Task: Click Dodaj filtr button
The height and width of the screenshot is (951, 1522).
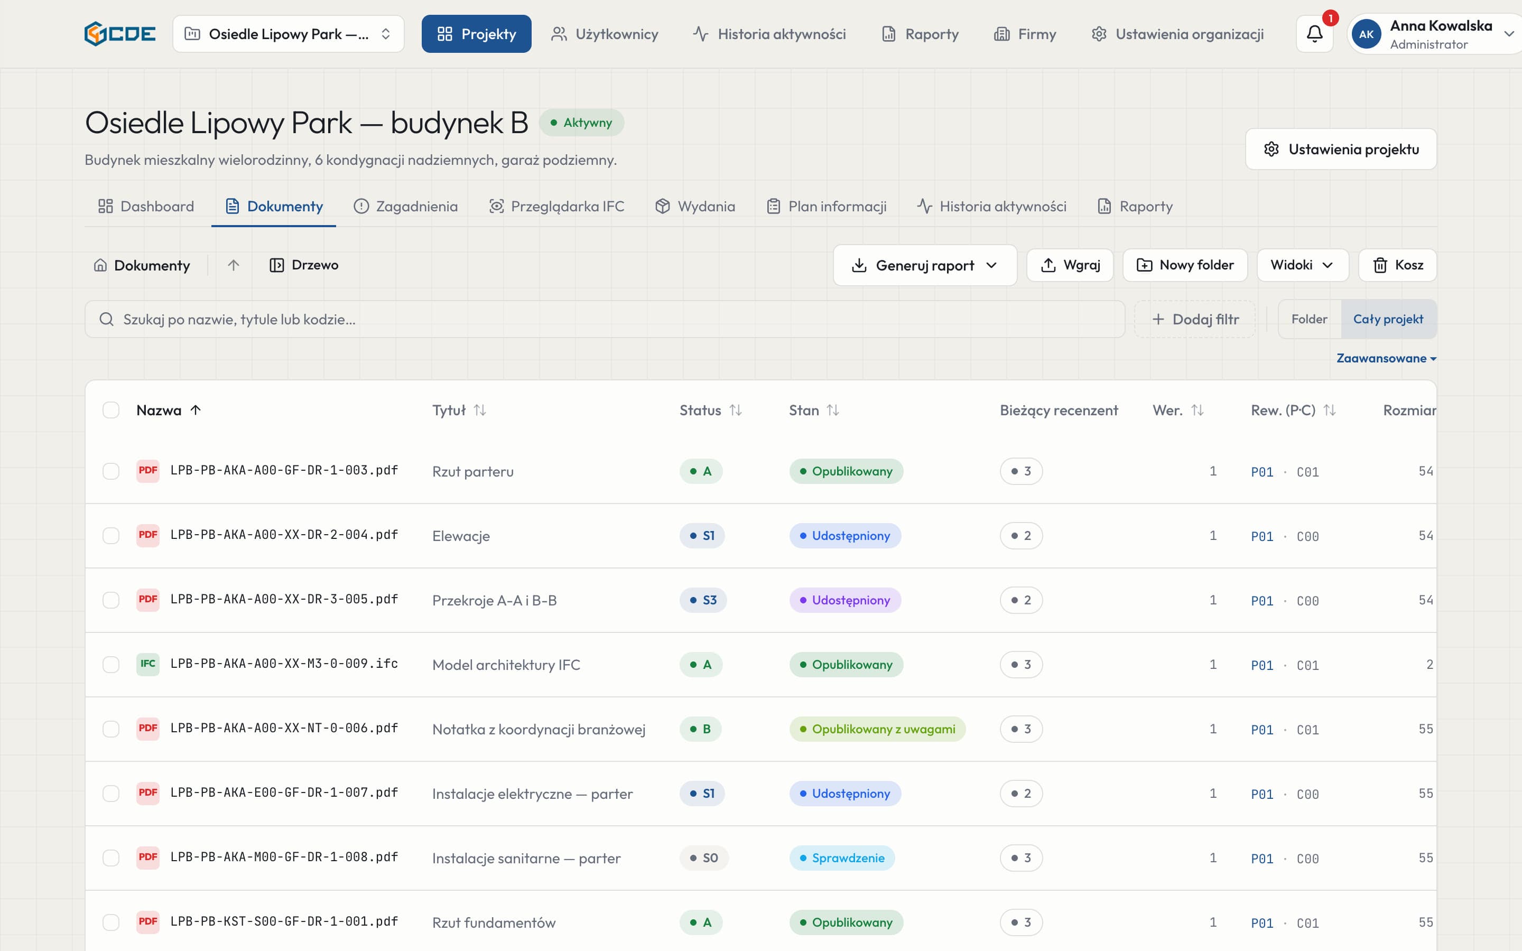Action: click(1195, 320)
